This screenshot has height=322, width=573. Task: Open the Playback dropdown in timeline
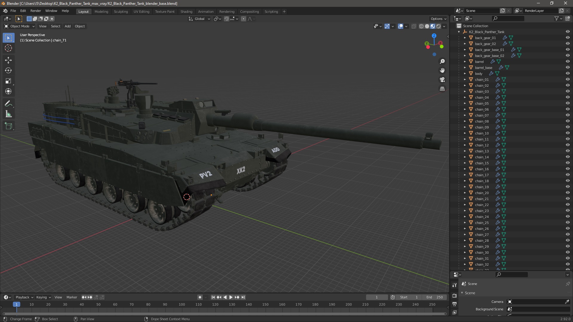[24, 297]
